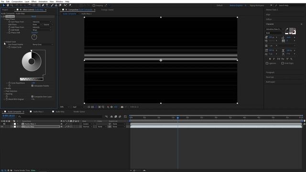Open the viewer magnification dropdown
The height and width of the screenshot is (172, 306).
click(65, 107)
